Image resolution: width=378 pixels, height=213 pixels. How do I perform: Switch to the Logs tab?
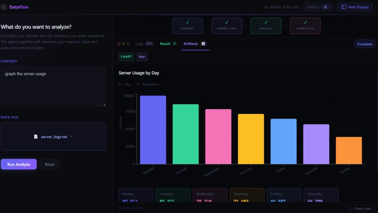(144, 44)
